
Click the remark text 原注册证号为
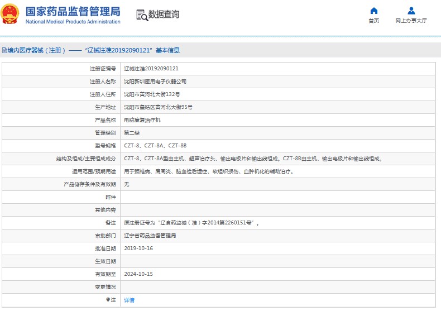(x=191, y=223)
